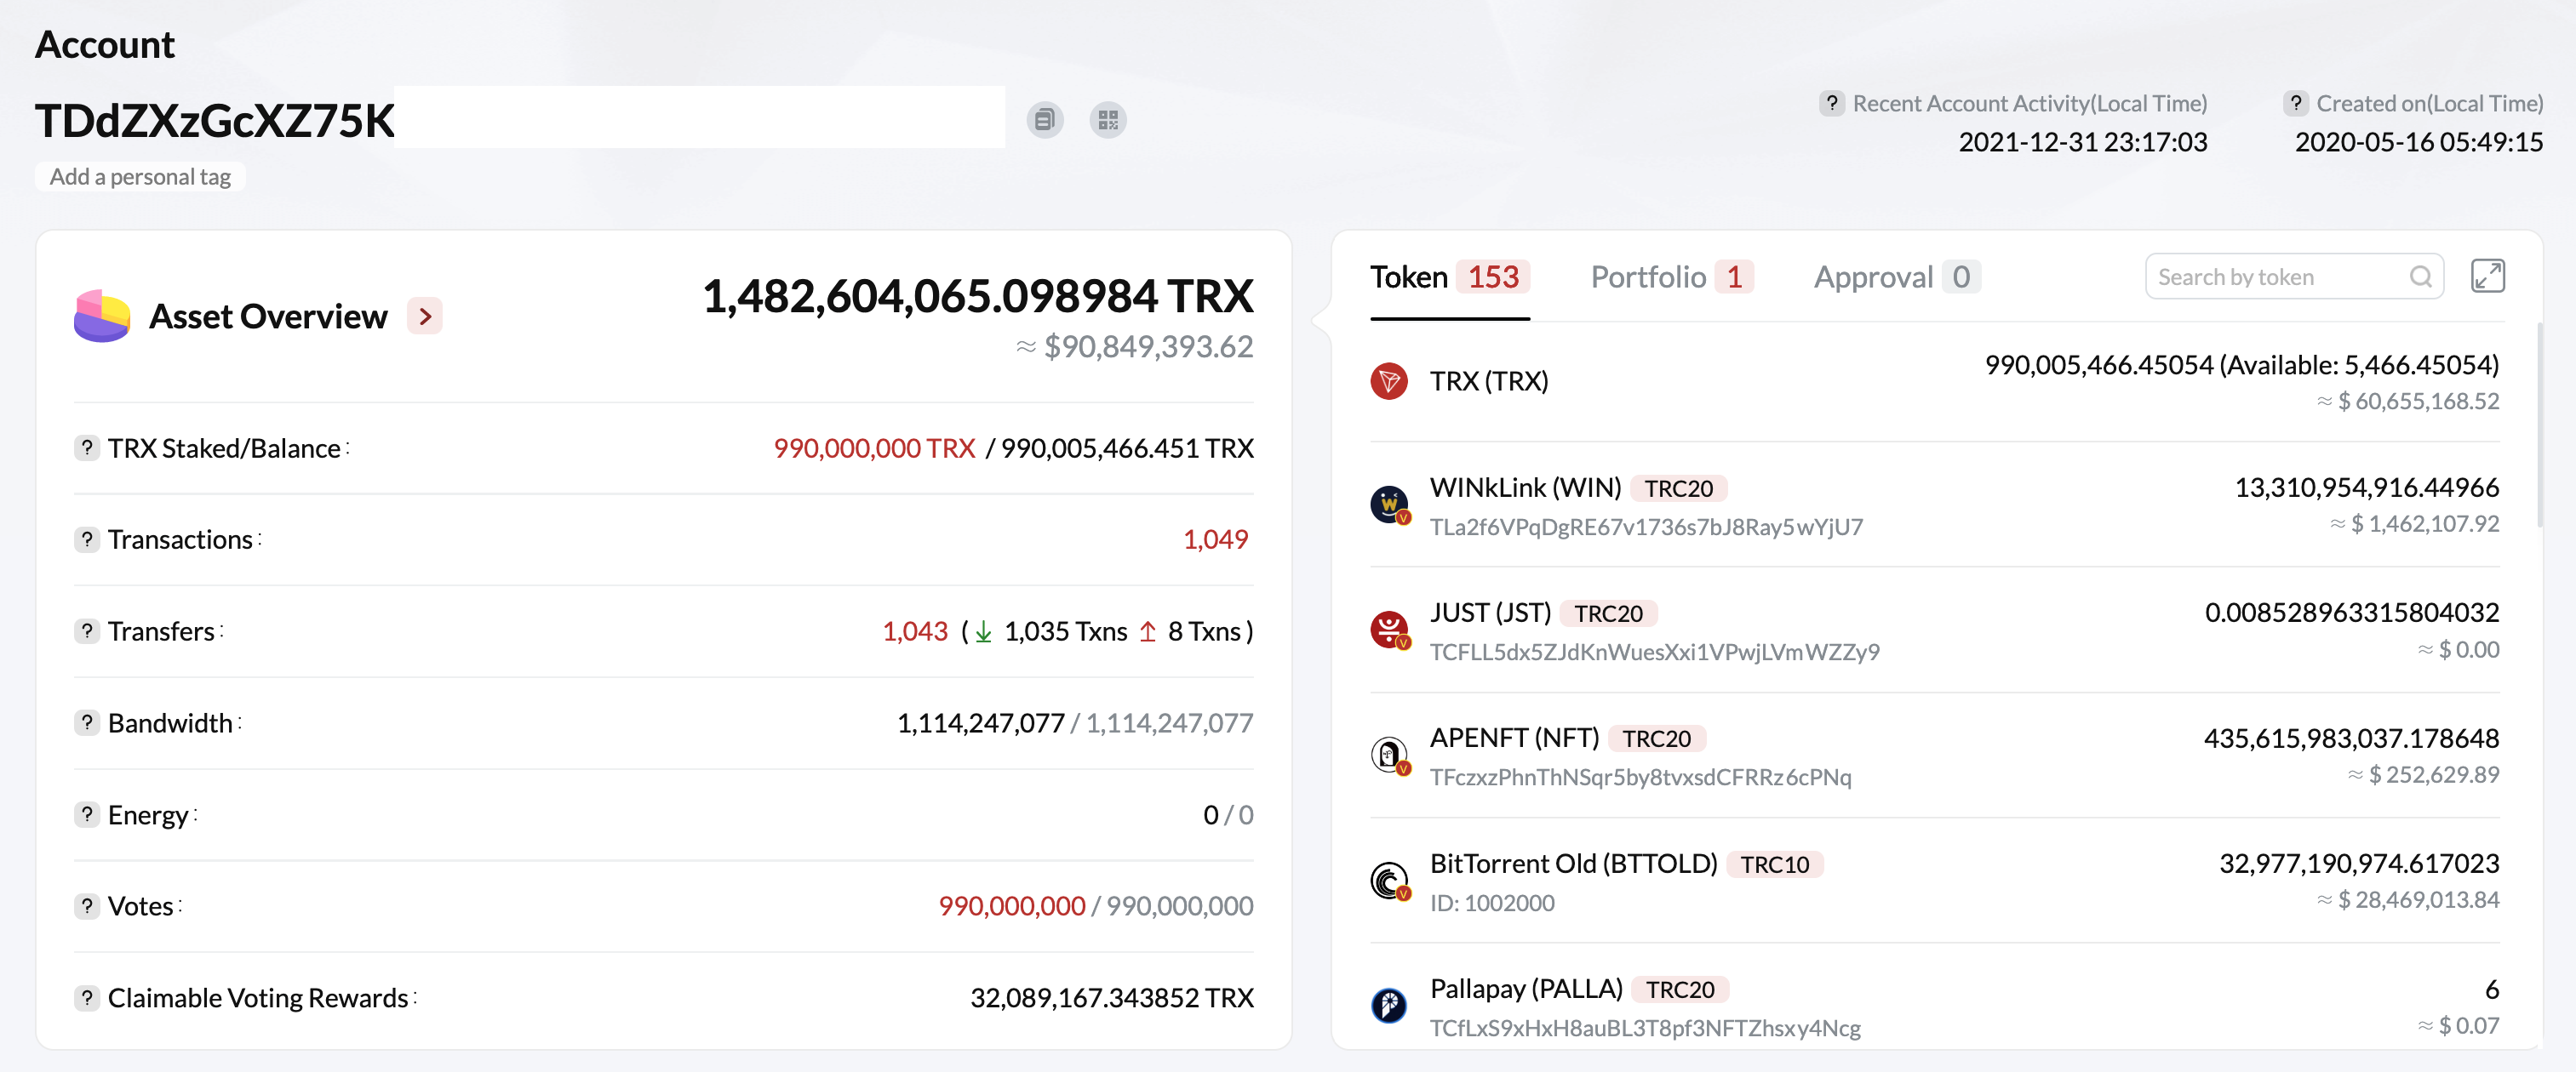The width and height of the screenshot is (2576, 1072).
Task: Switch to the Approval tab
Action: [x=1897, y=277]
